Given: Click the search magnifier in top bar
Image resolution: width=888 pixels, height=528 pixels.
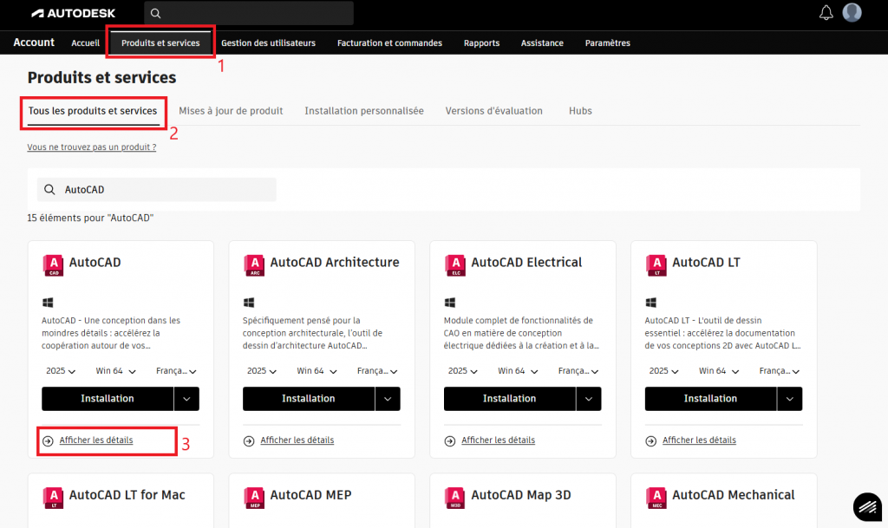Looking at the screenshot, I should tap(155, 13).
